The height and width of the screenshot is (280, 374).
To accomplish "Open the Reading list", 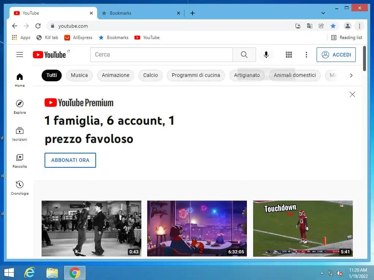I will point(347,38).
